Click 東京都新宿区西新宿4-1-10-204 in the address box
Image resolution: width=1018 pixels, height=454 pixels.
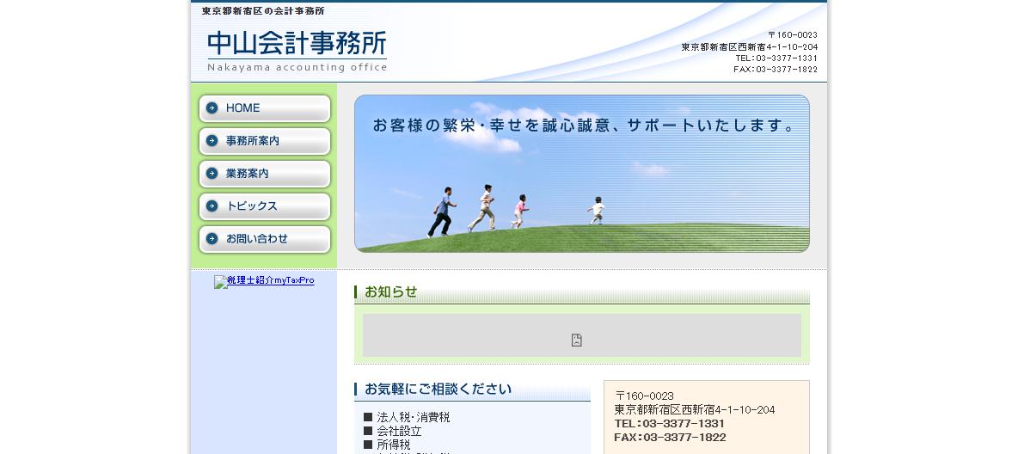pos(695,410)
